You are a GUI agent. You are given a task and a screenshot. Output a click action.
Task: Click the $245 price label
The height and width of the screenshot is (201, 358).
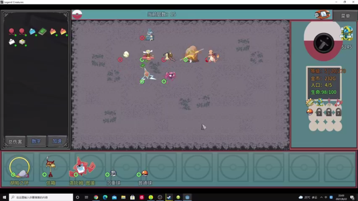click(346, 47)
